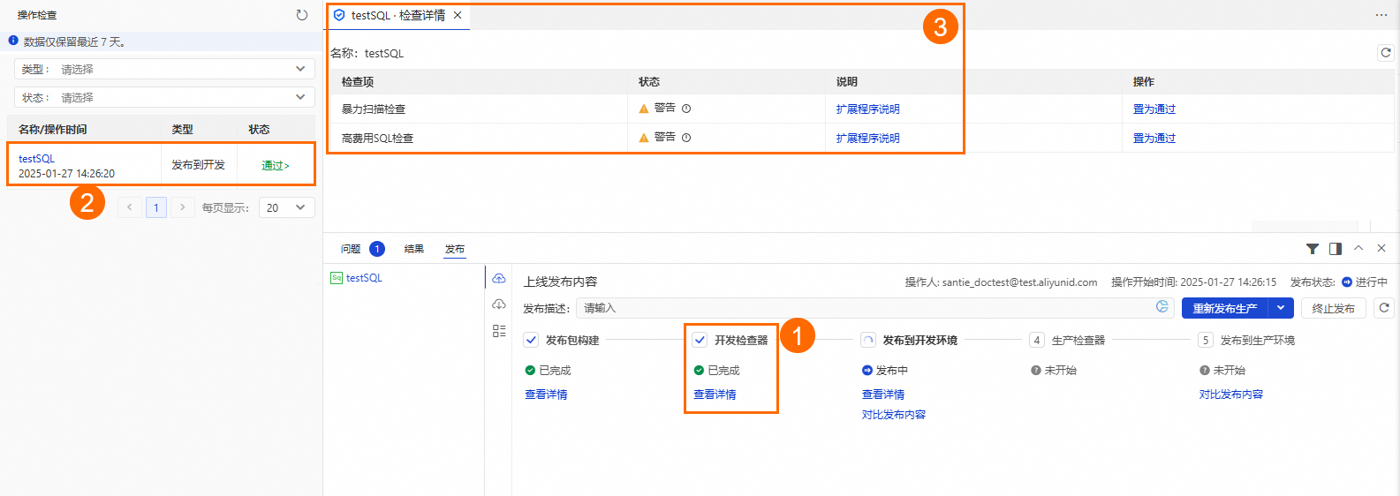Click the 发布包构建 step checkmark
This screenshot has width=1400, height=496.
coord(531,340)
